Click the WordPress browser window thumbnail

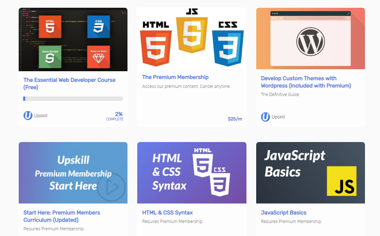tap(311, 38)
